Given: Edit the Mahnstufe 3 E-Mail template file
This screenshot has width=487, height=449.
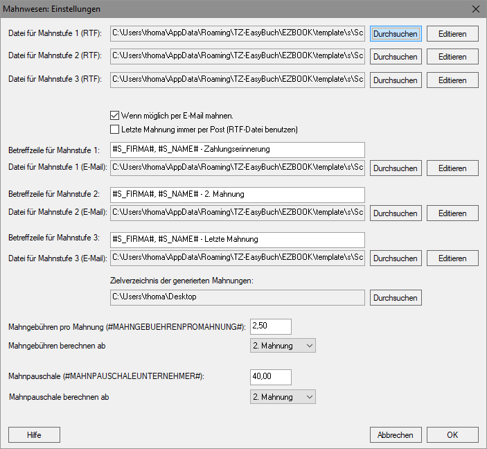Looking at the screenshot, I should coord(452,258).
